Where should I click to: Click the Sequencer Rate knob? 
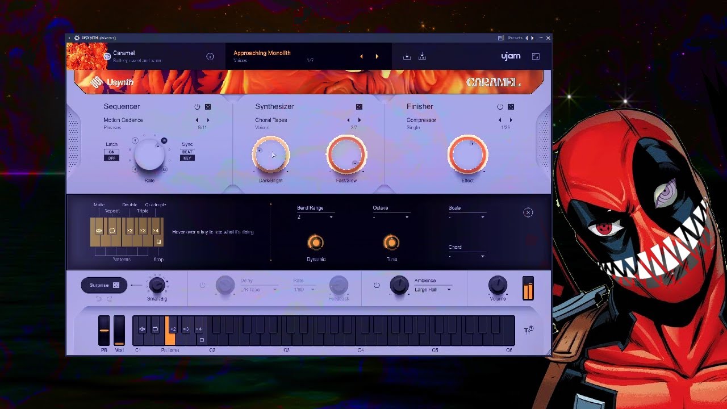point(149,155)
